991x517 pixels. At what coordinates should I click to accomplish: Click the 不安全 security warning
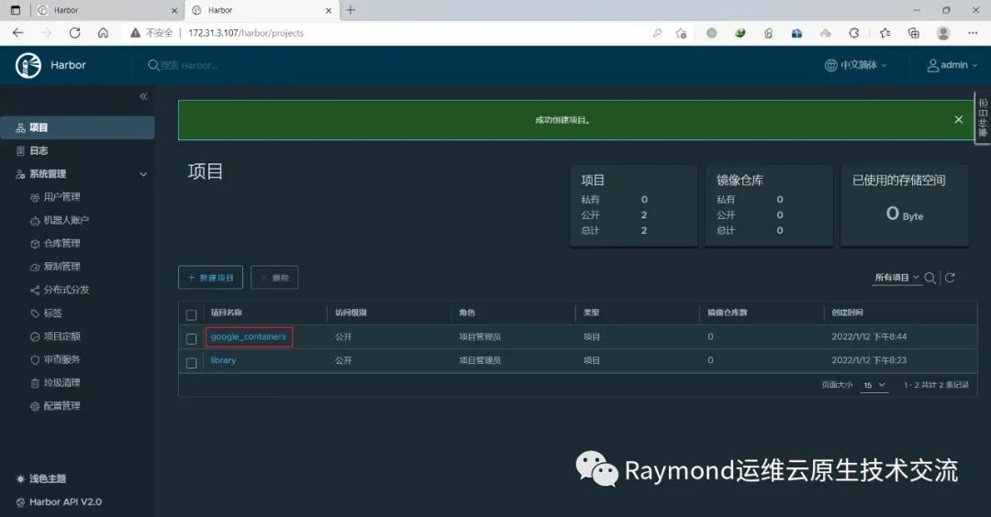[x=151, y=33]
